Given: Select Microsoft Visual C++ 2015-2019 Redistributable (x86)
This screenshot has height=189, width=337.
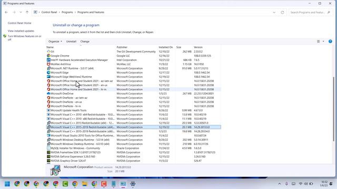Looking at the screenshot, I should click(133, 131).
